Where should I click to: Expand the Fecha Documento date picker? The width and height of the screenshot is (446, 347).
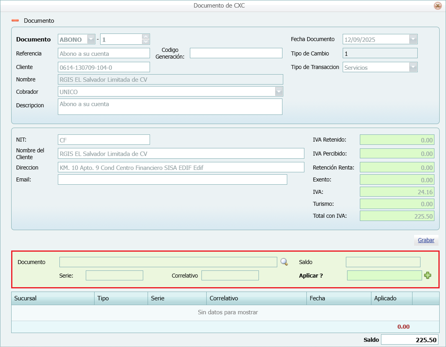(x=413, y=39)
